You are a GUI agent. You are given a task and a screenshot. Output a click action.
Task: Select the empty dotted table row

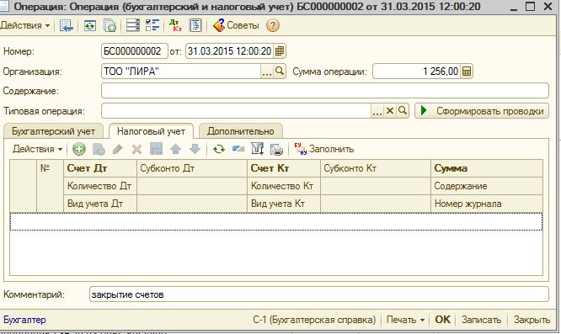click(x=276, y=221)
